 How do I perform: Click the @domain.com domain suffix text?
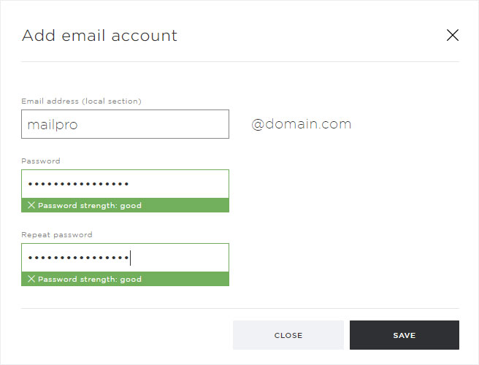point(302,124)
